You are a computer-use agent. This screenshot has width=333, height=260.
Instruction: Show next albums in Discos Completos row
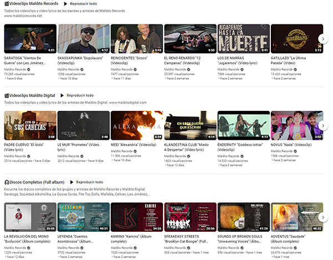(323, 217)
